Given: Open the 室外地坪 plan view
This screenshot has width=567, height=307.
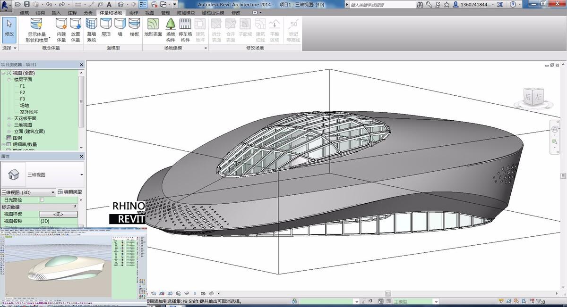Looking at the screenshot, I should pos(28,112).
